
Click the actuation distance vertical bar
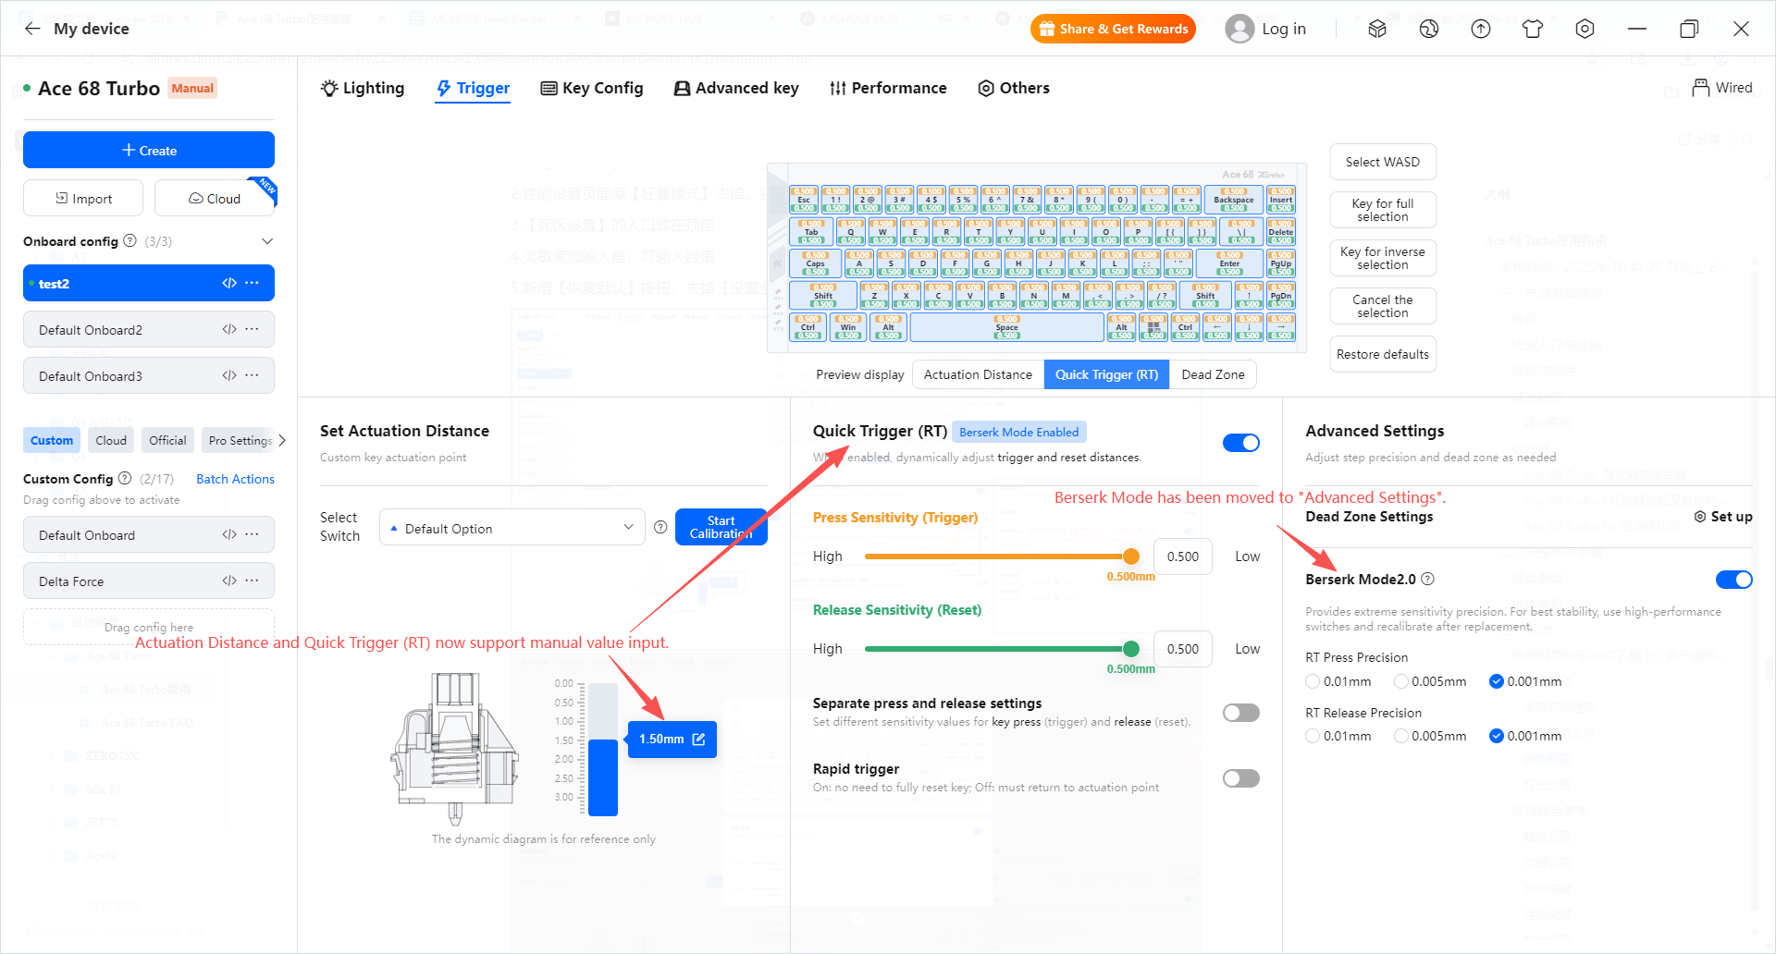pyautogui.click(x=603, y=750)
